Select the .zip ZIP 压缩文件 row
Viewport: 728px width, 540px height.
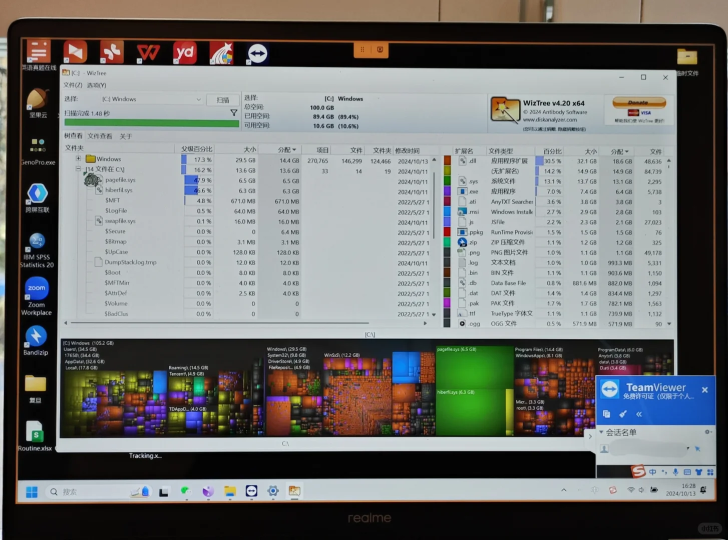pos(554,242)
